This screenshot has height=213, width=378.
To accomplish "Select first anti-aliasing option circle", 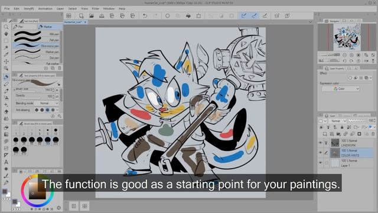I will point(37,110).
